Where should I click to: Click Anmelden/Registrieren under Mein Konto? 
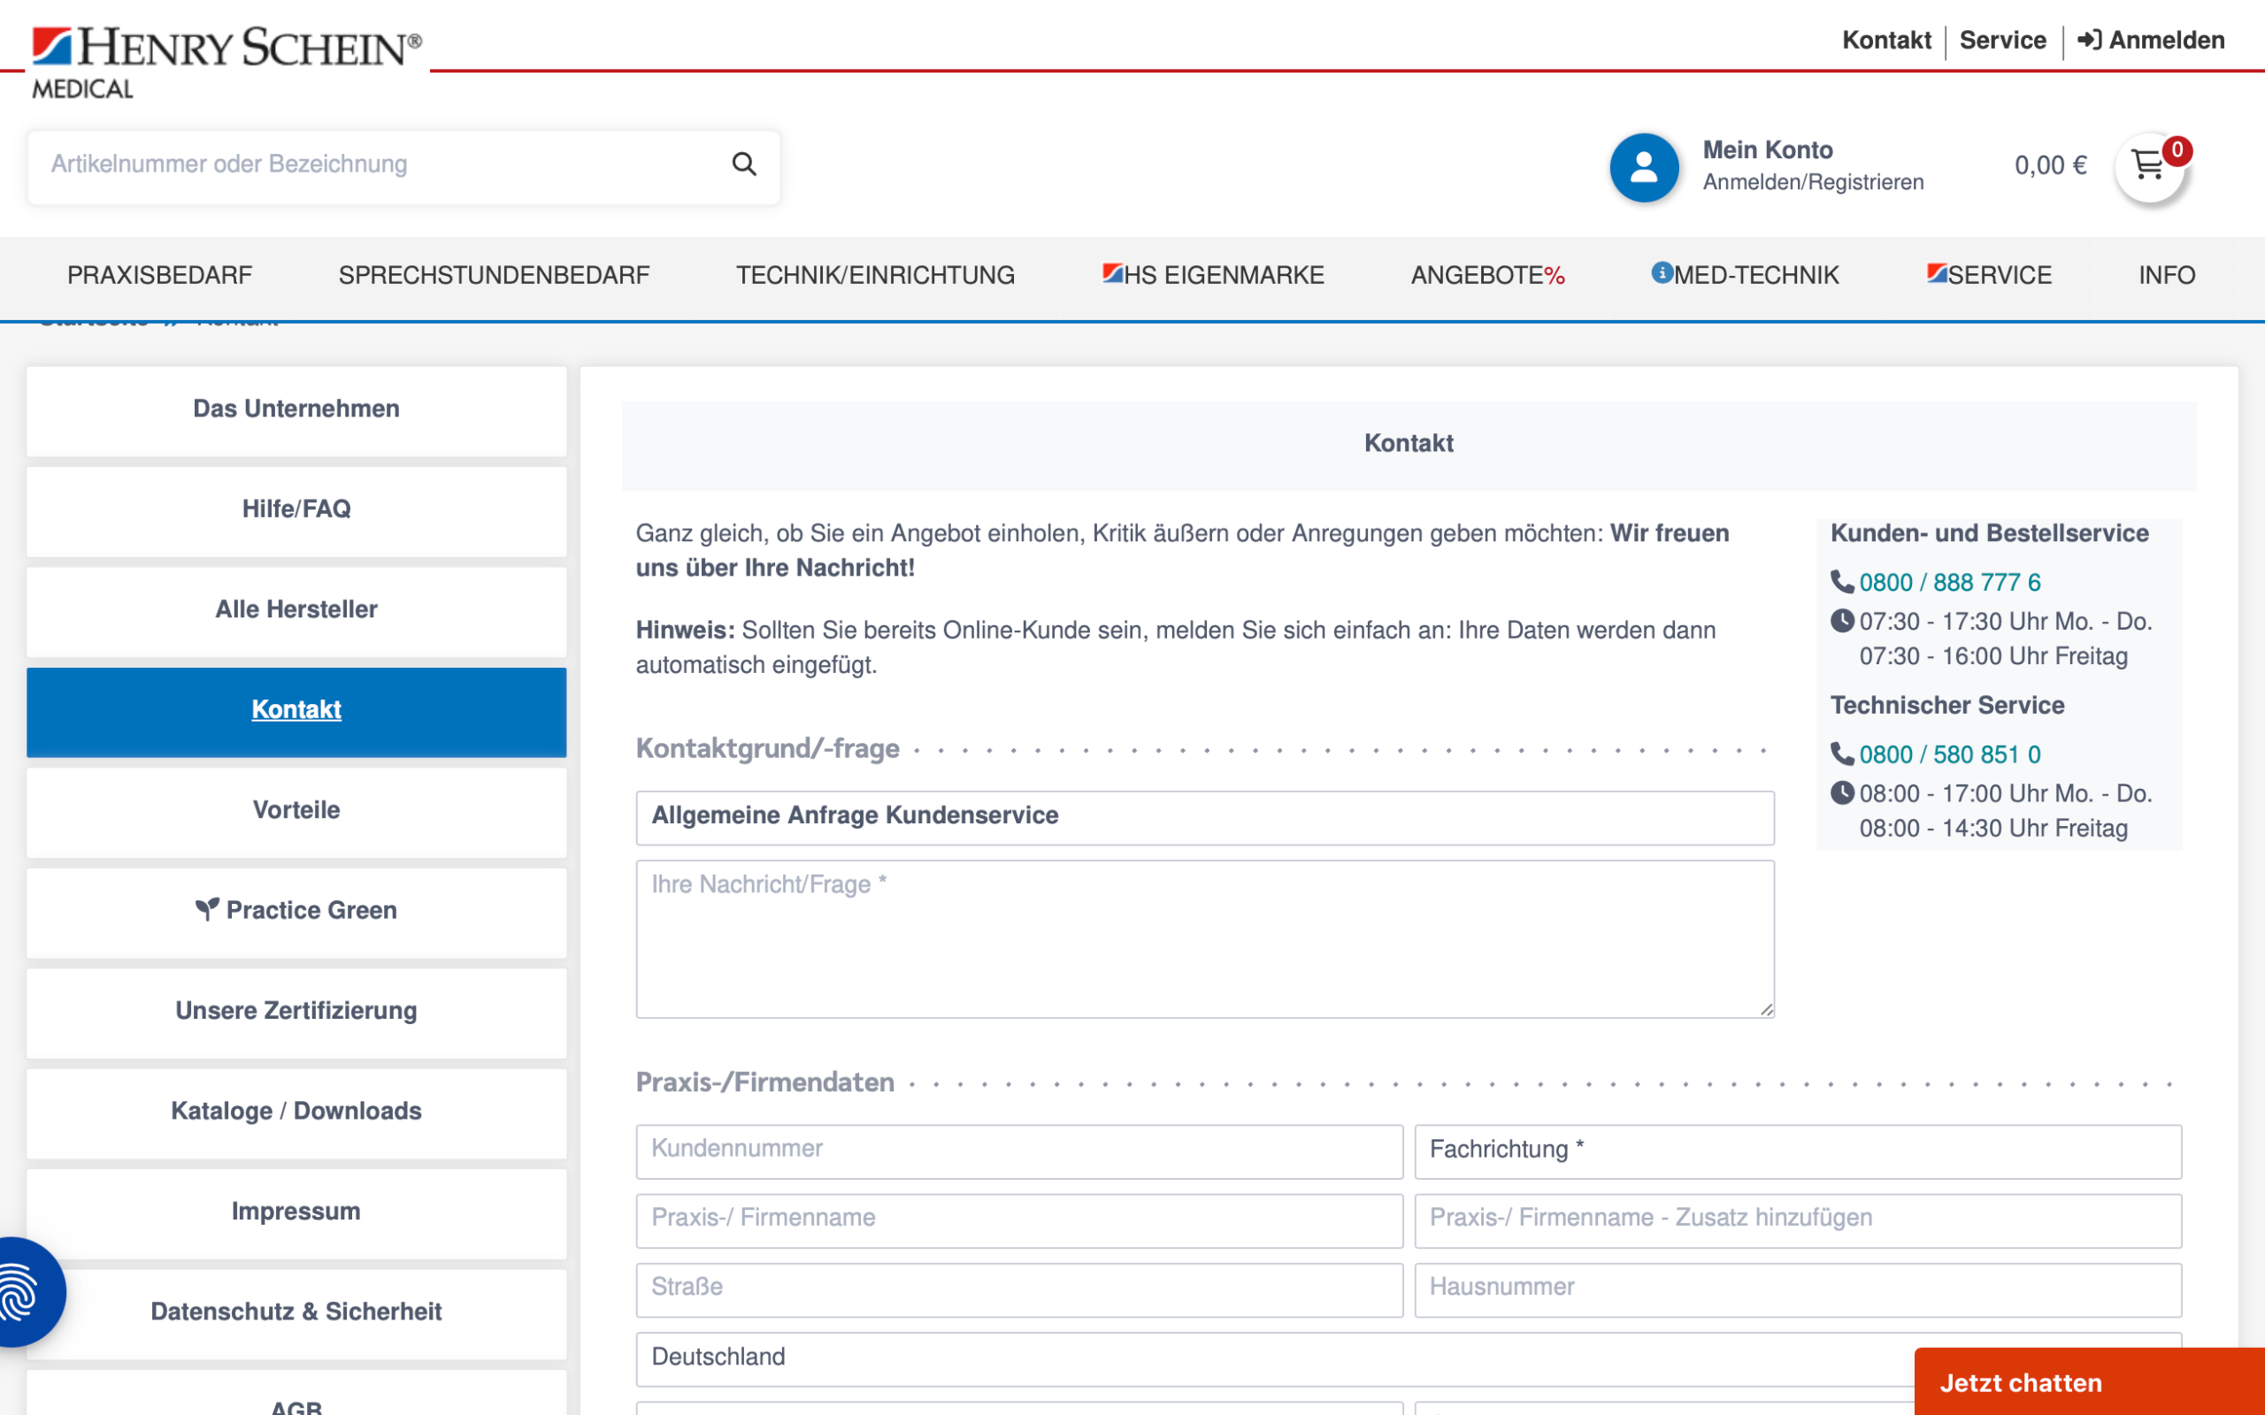pyautogui.click(x=1813, y=182)
